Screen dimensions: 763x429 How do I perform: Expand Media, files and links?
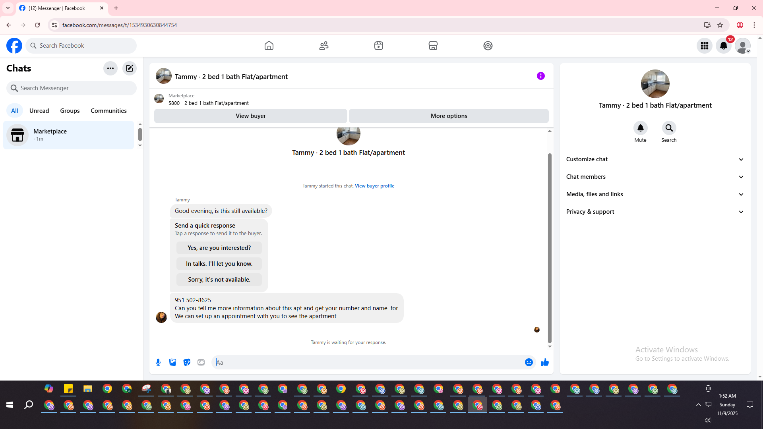pyautogui.click(x=655, y=194)
